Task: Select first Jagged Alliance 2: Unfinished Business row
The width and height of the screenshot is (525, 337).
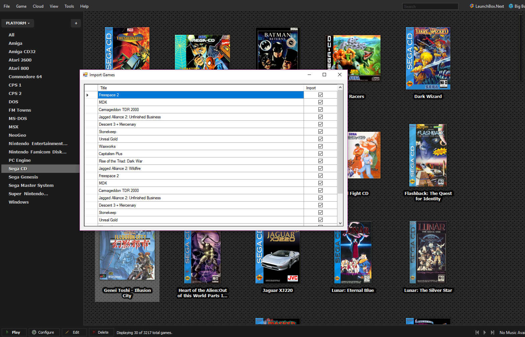Action: pyautogui.click(x=201, y=117)
